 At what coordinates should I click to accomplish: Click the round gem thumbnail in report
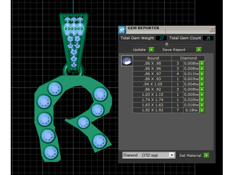[x=127, y=61]
